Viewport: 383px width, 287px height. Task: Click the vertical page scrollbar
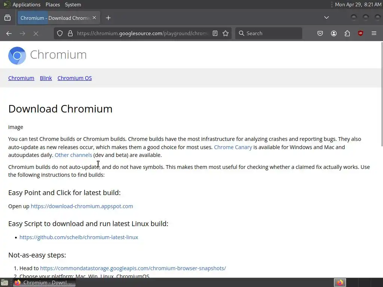[x=382, y=94]
